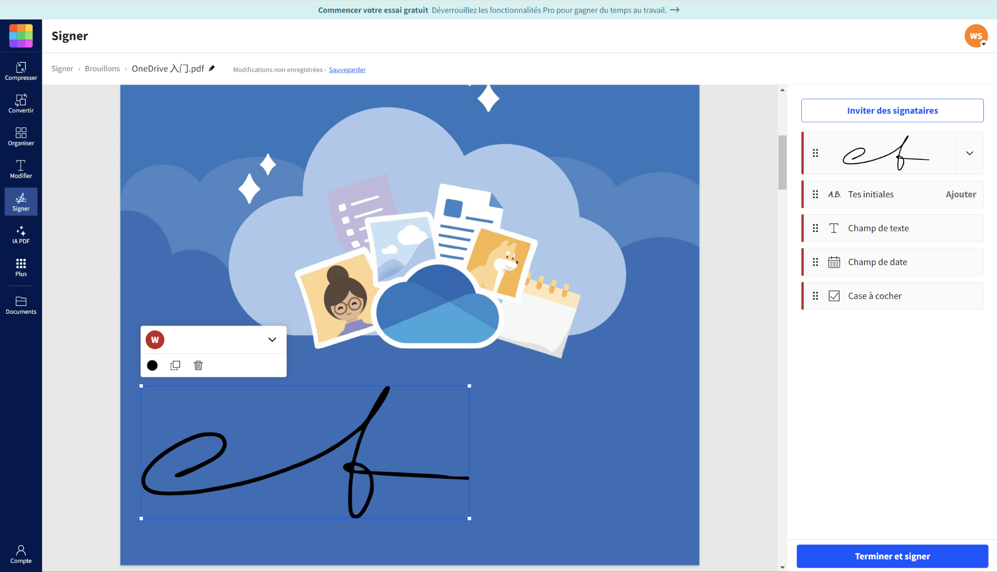Open the signer dropdown above the signature
Image resolution: width=997 pixels, height=572 pixels.
coord(272,340)
